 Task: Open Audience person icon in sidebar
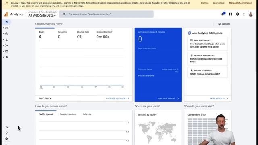(x=6, y=39)
